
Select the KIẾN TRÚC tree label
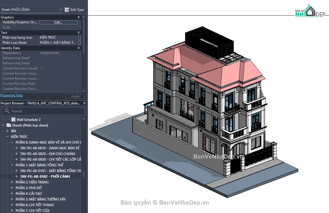click(x=19, y=137)
